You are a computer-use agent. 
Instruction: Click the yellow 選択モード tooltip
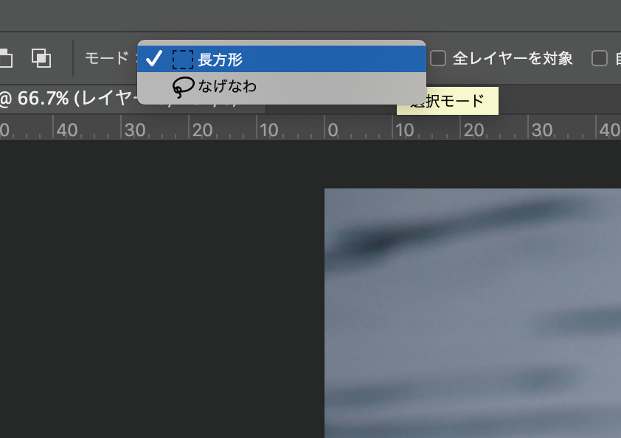click(x=448, y=101)
